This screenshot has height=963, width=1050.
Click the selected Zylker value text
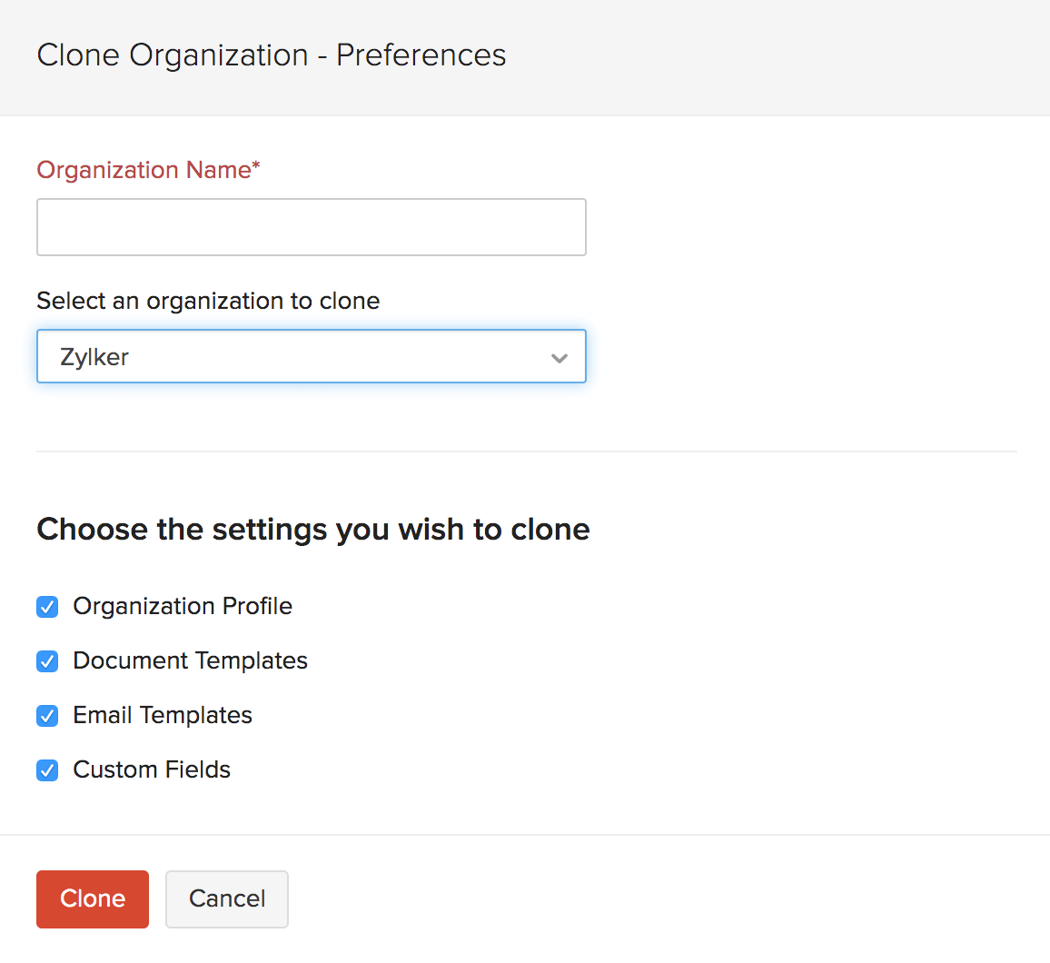click(94, 357)
